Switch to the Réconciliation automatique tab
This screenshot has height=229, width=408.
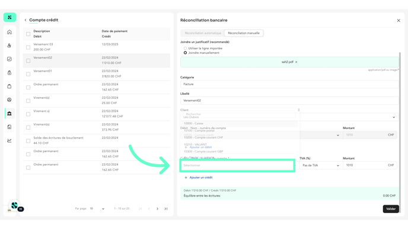pos(203,33)
